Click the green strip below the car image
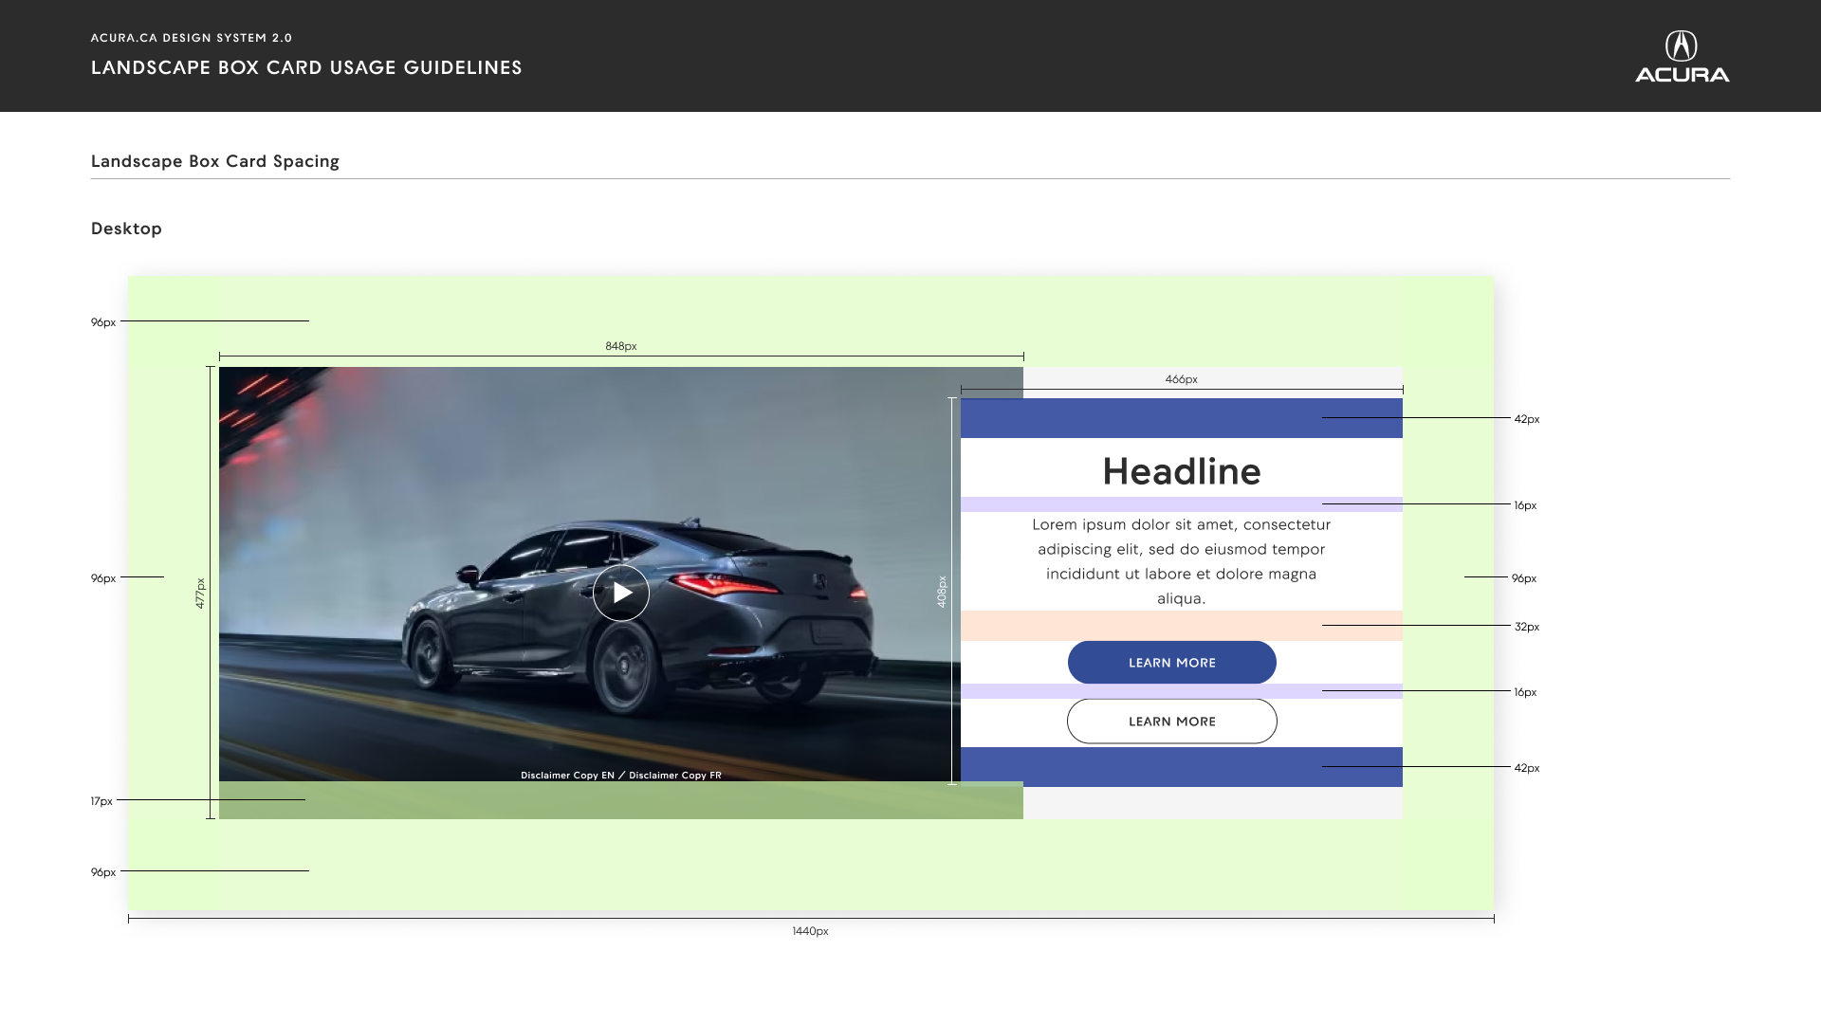The width and height of the screenshot is (1821, 1024). [x=621, y=800]
